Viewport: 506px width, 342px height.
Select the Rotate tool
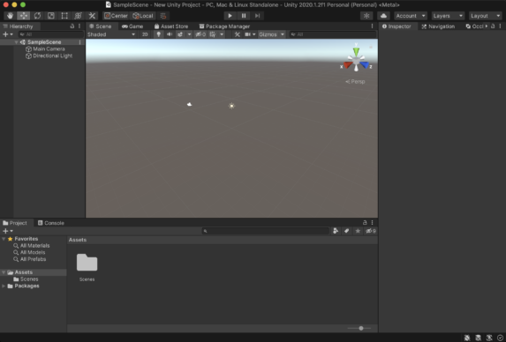click(x=37, y=16)
